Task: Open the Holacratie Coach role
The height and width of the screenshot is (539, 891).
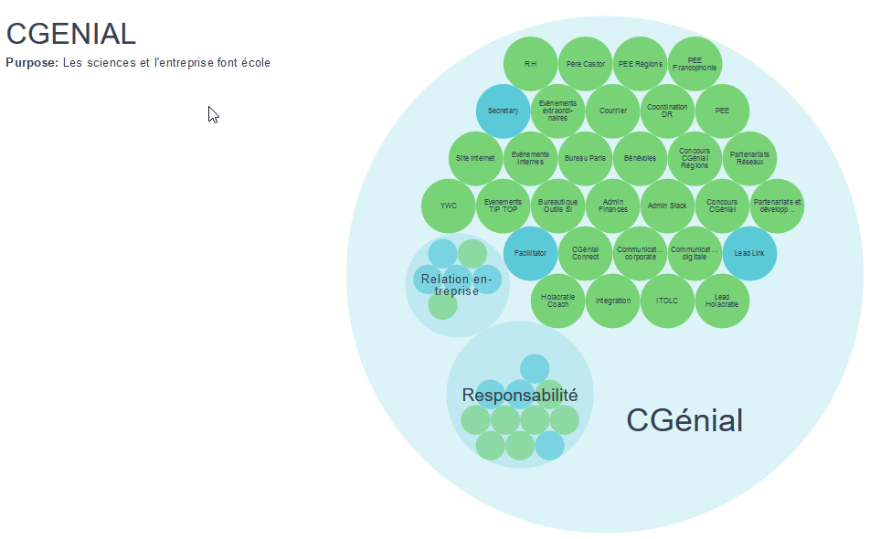Action: pos(557,301)
